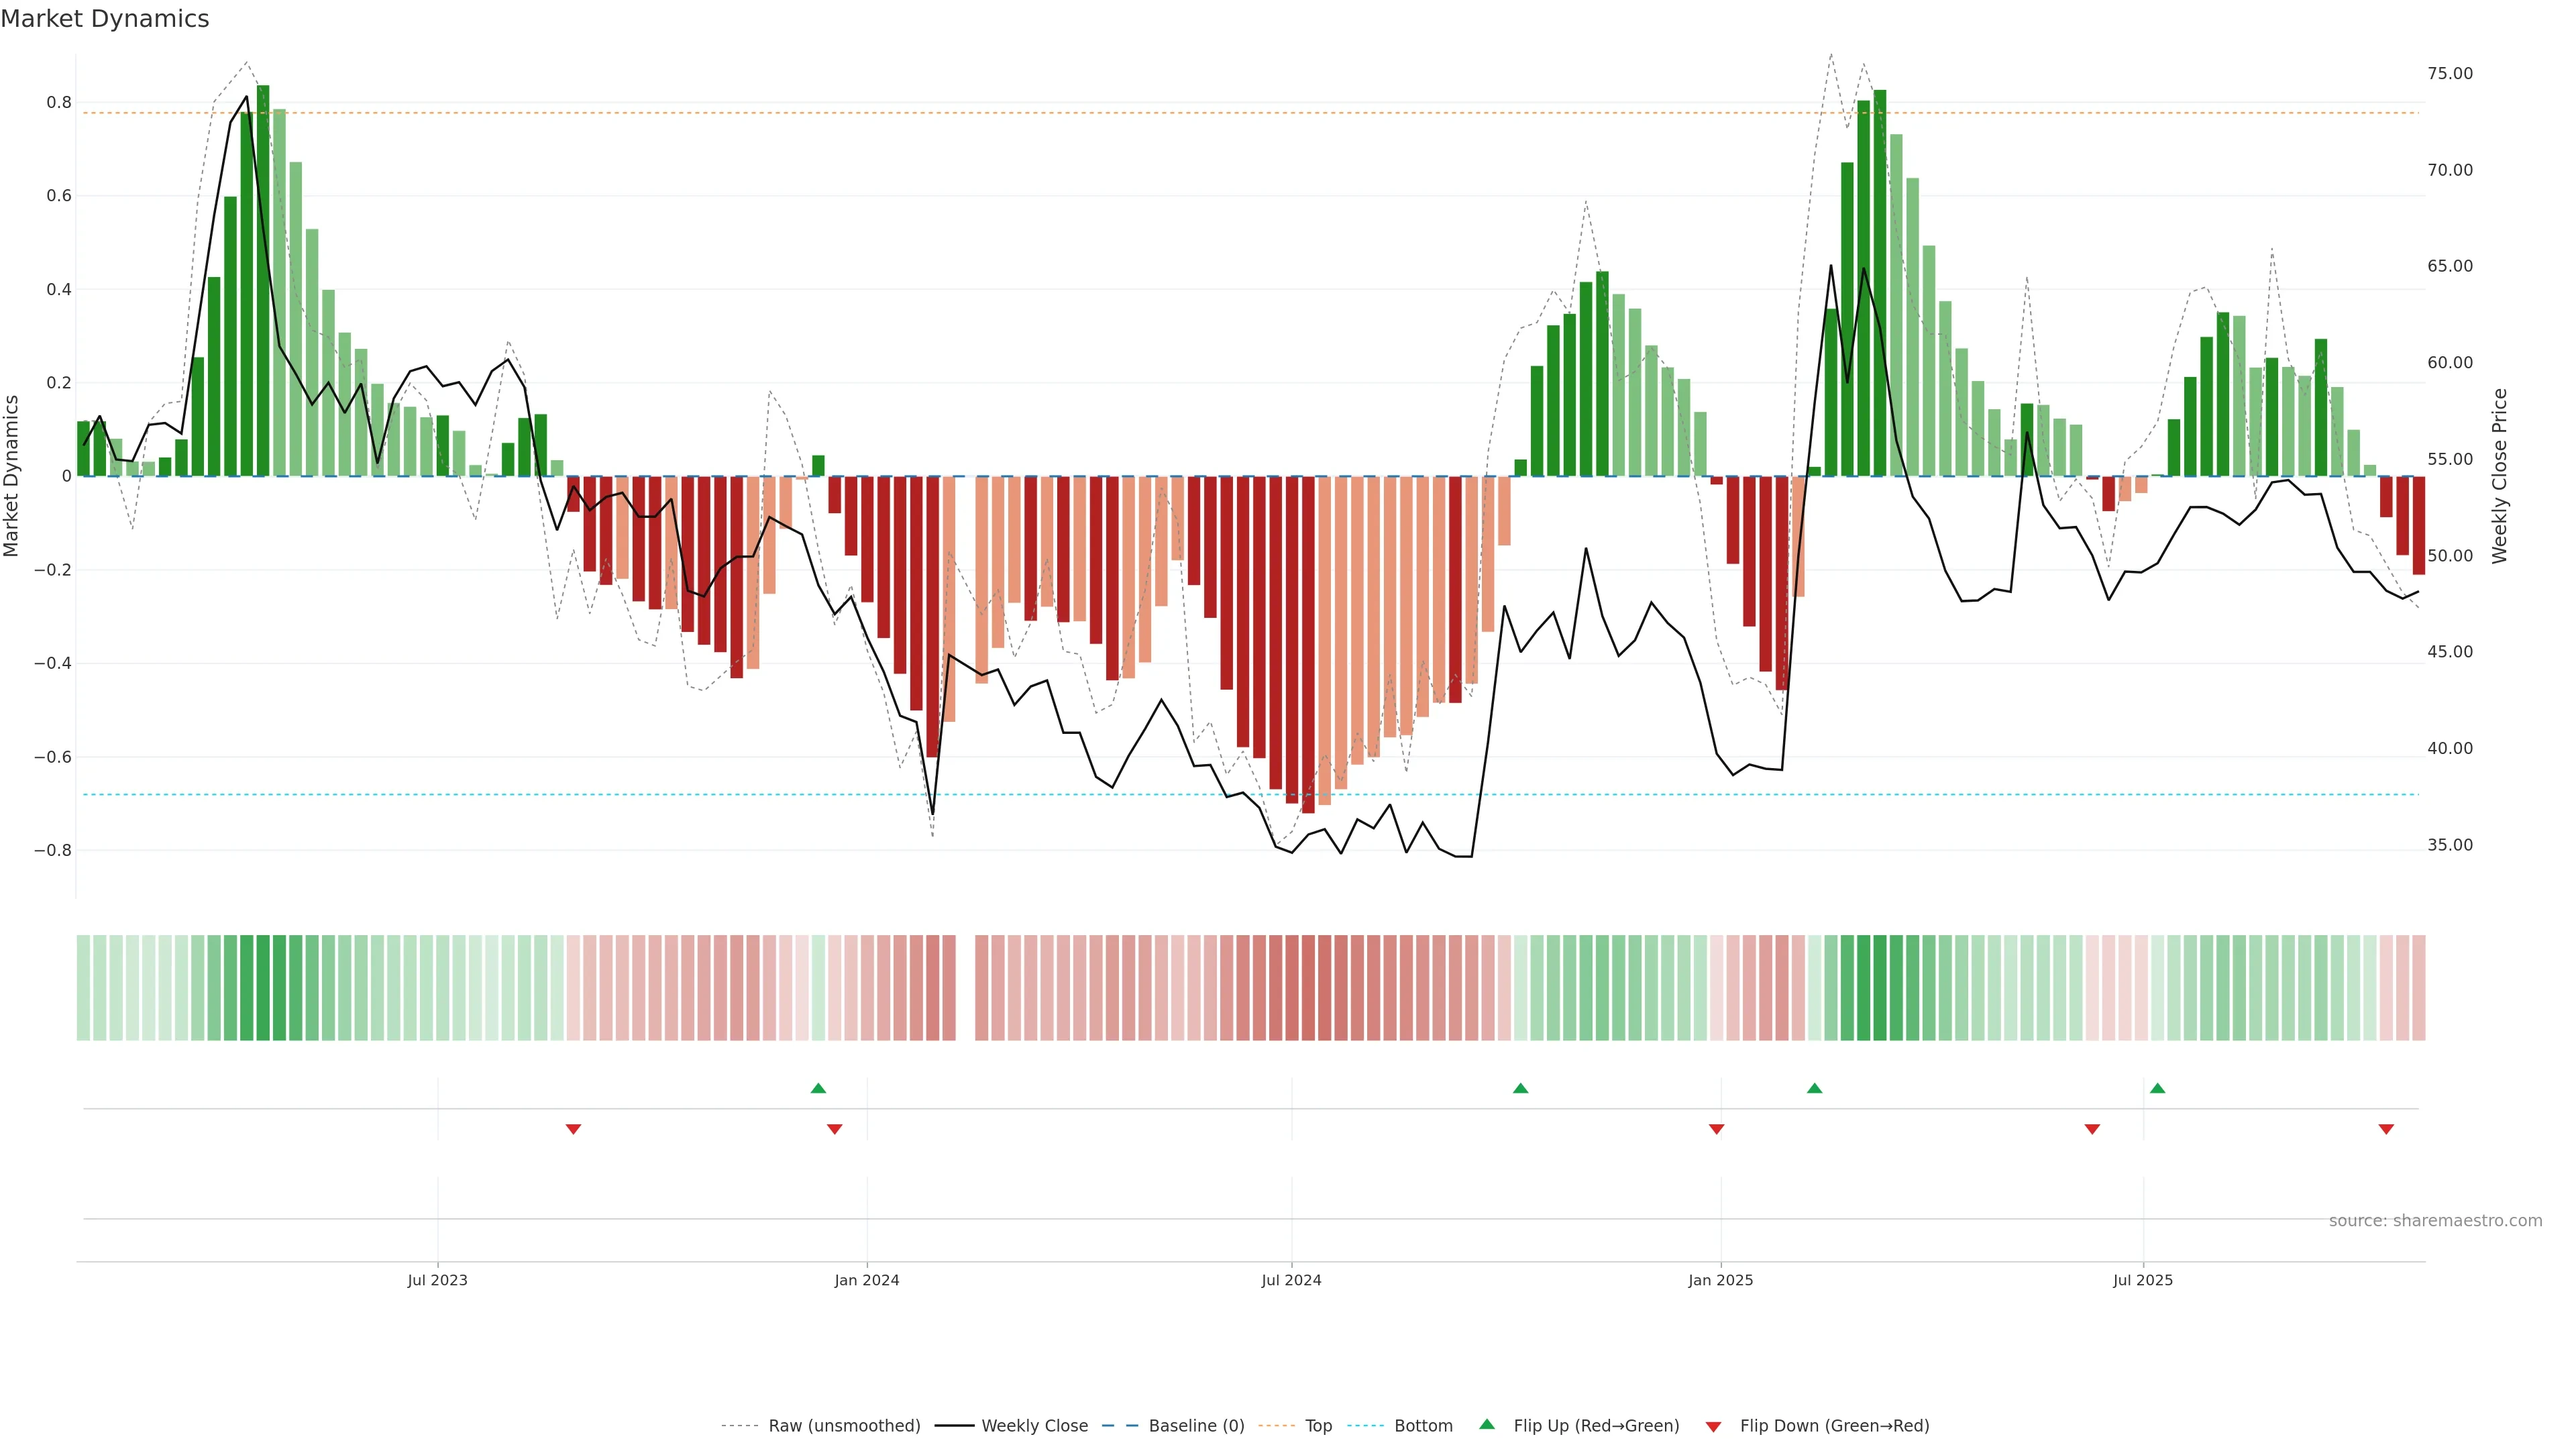Click the green flip-up marker in late 2024
This screenshot has width=2576, height=1449.
pos(1520,1088)
